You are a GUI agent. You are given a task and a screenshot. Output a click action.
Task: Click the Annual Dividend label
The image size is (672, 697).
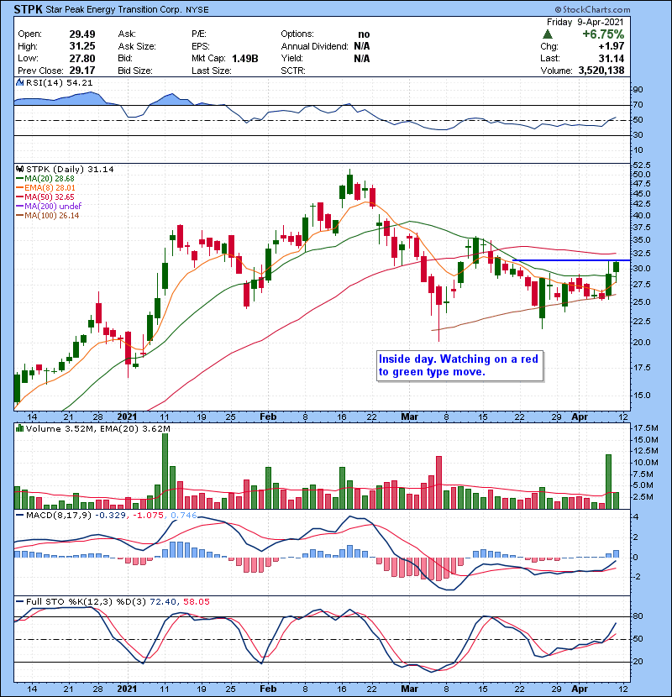click(x=314, y=46)
